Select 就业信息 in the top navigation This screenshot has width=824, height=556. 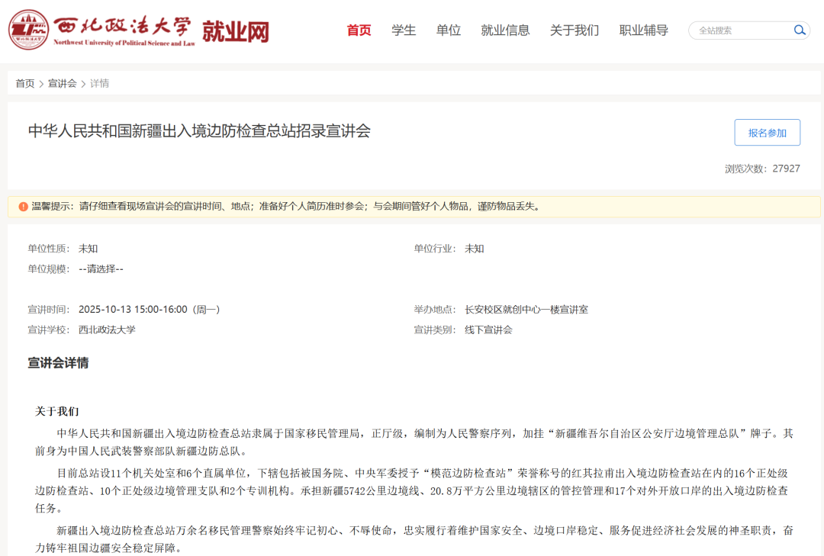coord(505,31)
